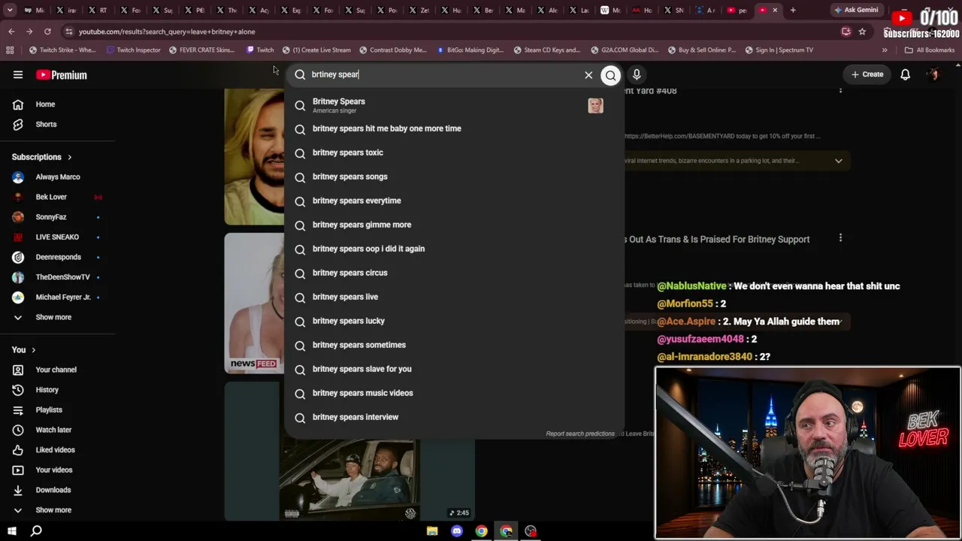Focus the YouTube search input field
Image resolution: width=962 pixels, height=541 pixels.
pyautogui.click(x=443, y=74)
